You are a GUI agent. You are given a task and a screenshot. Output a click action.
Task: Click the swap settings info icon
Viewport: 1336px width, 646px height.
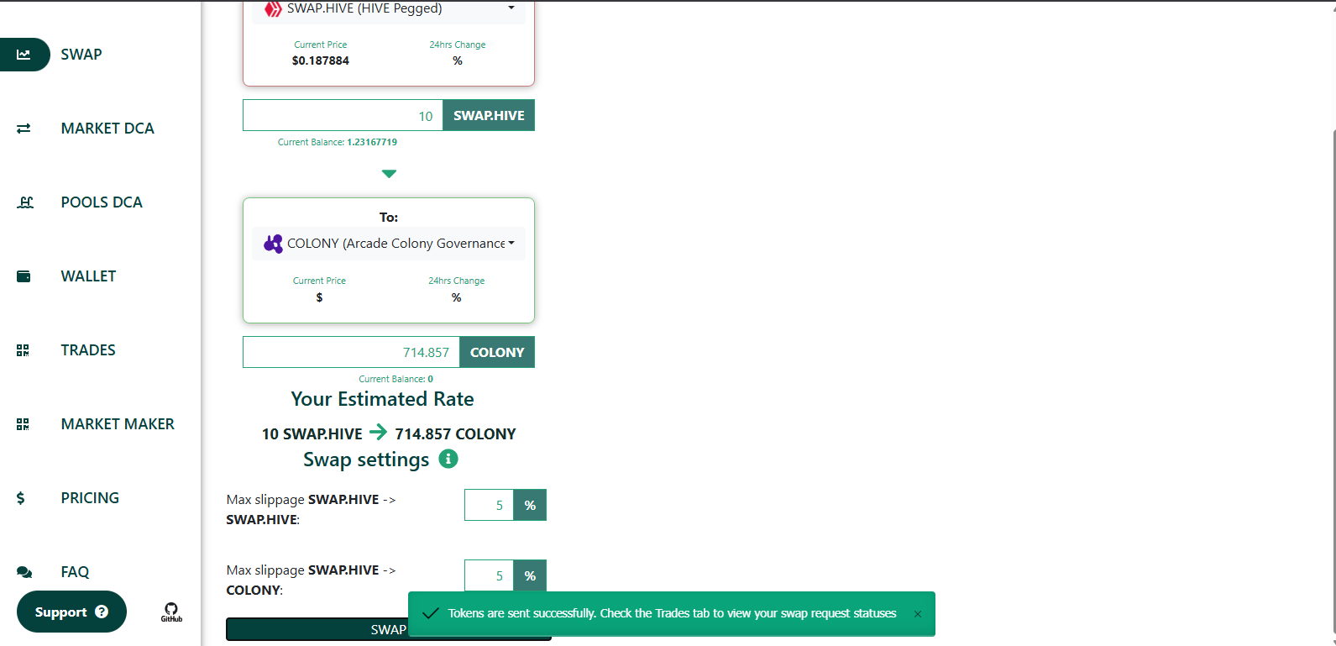coord(449,459)
